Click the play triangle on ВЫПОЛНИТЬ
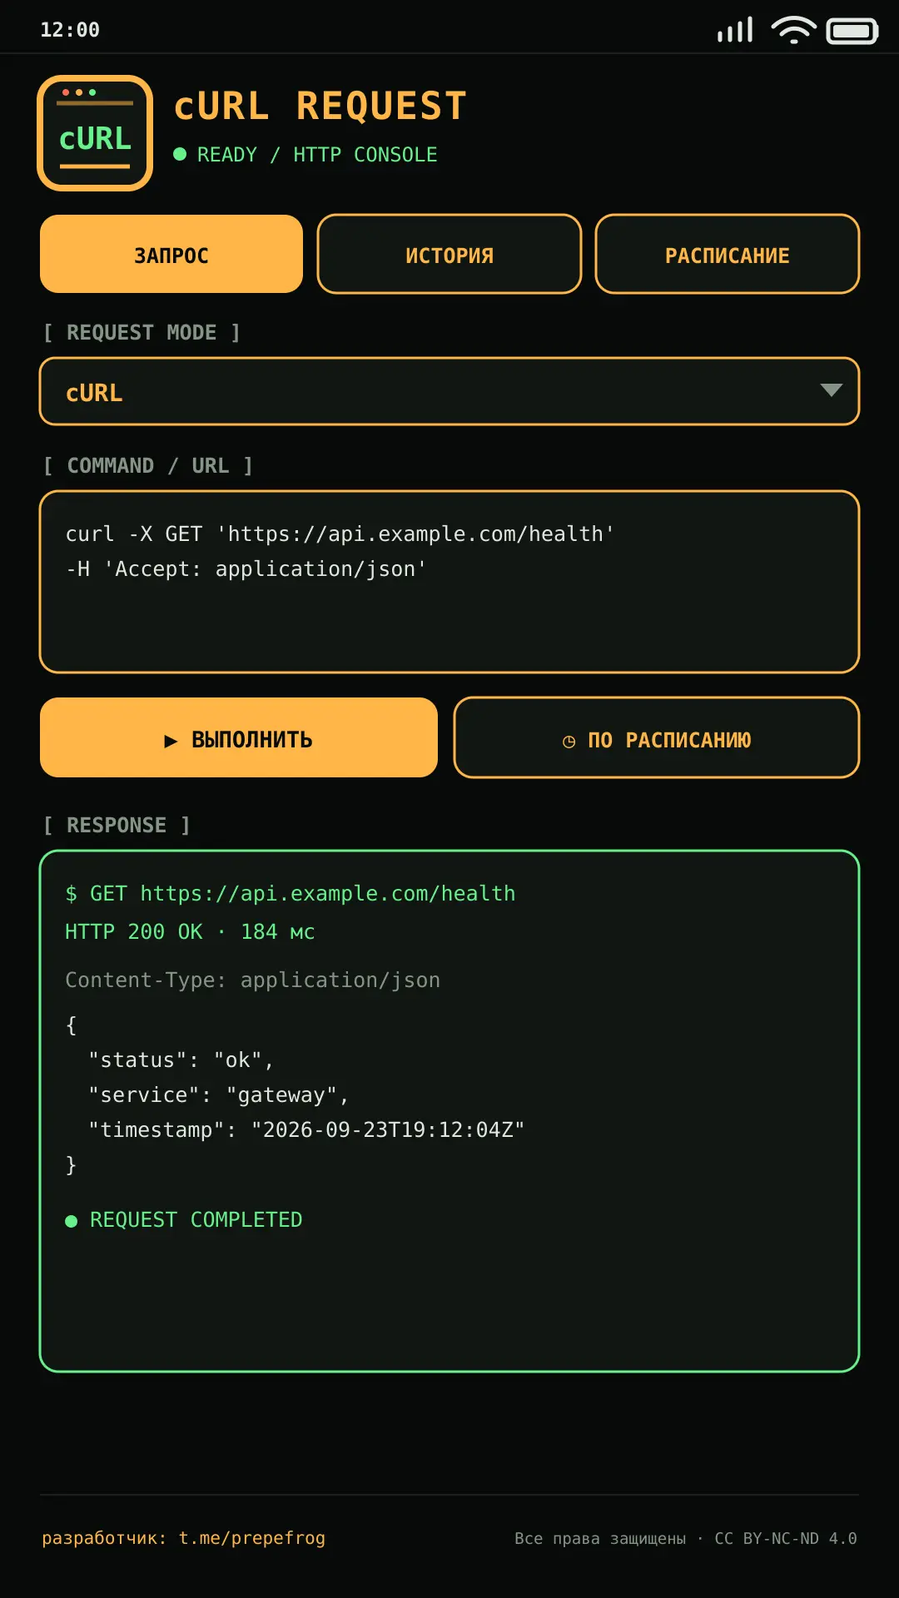899x1598 pixels. click(x=171, y=741)
